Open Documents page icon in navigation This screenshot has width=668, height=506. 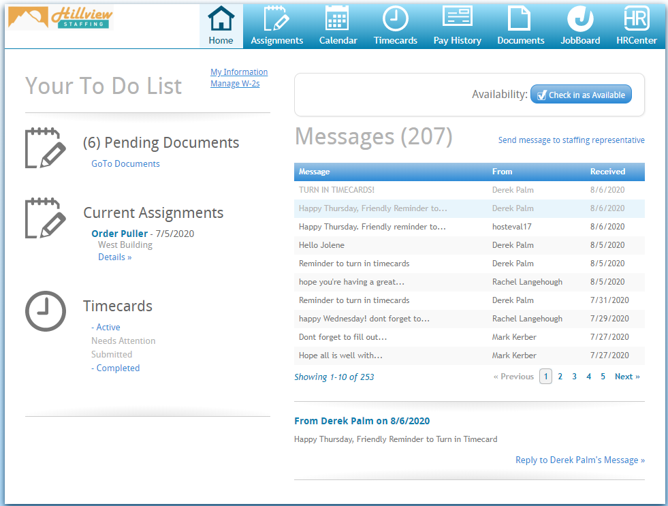click(520, 18)
